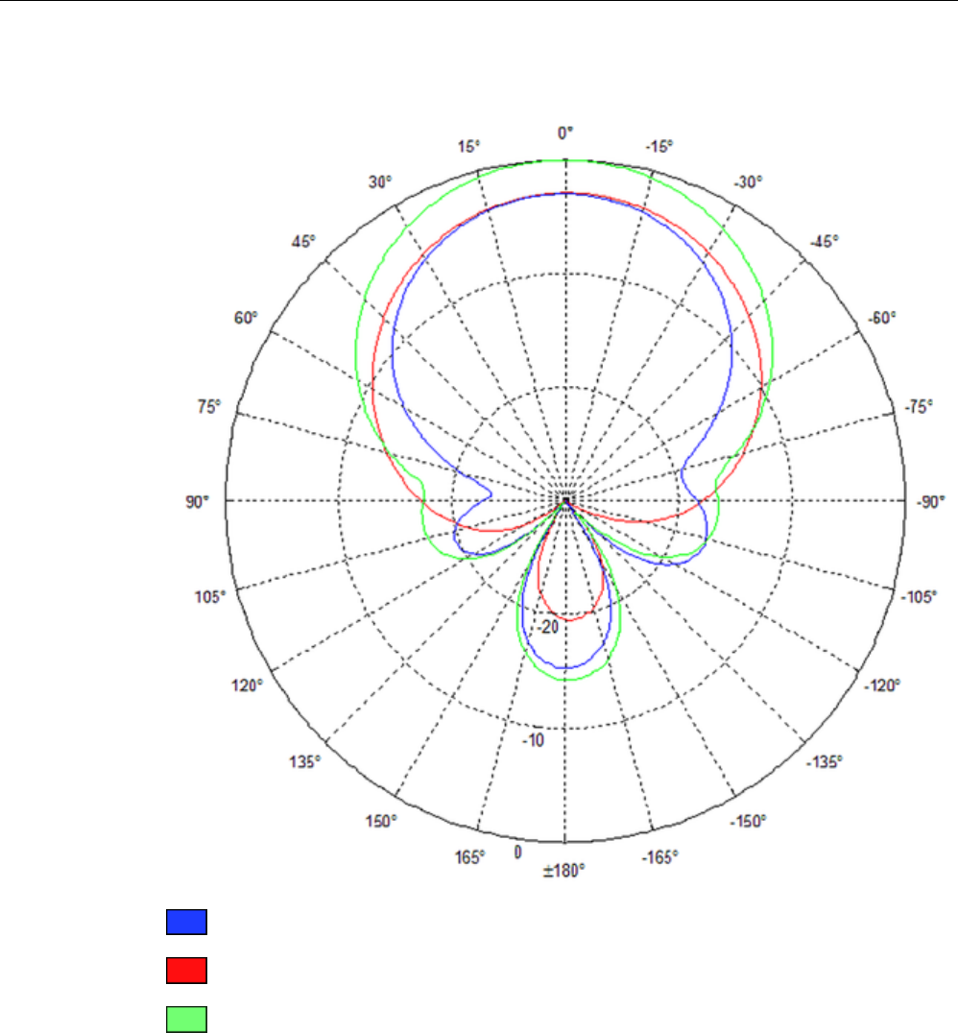Click the 15° angle label
Screen dimensions: 958x1033
[x=469, y=146]
